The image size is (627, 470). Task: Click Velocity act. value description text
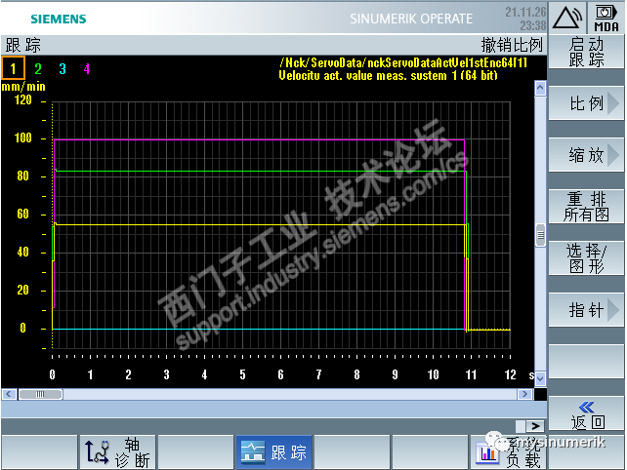(388, 75)
